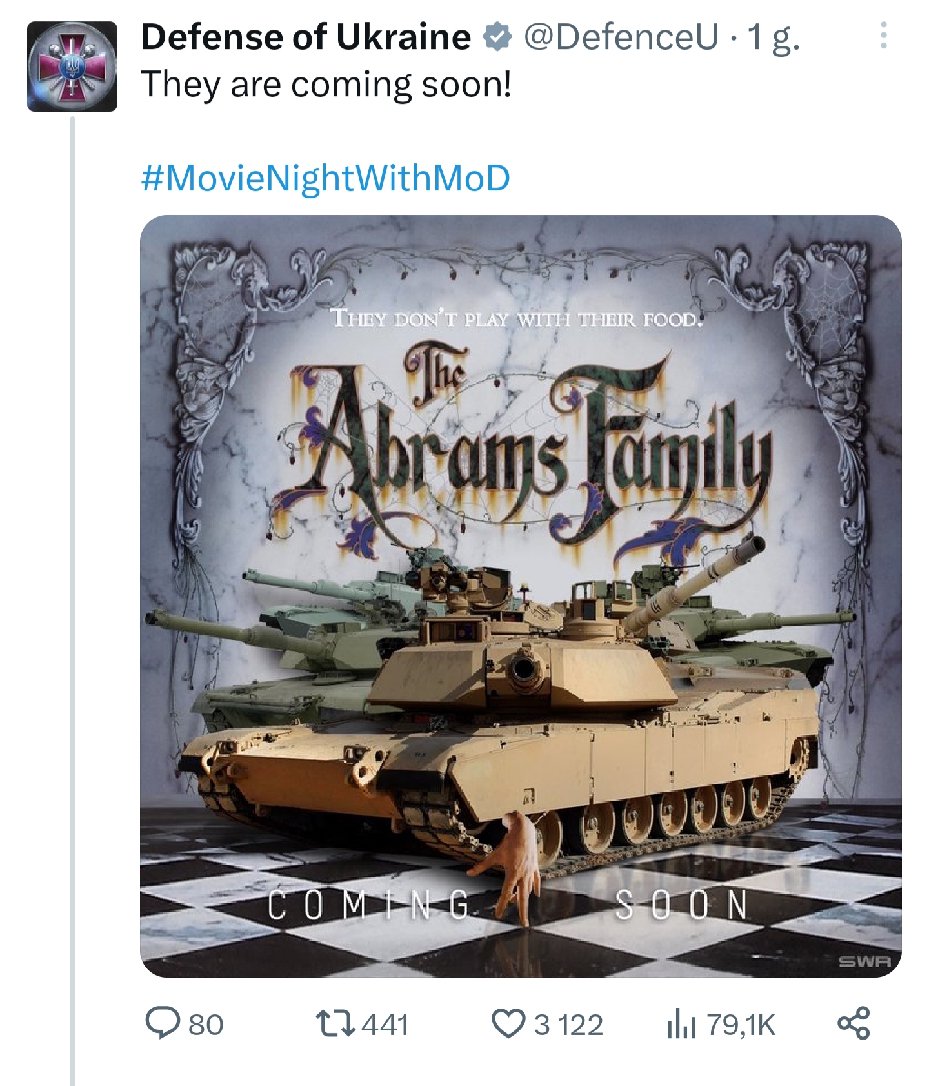
Task: Click the Defense of Ukraine display name
Action: tap(306, 37)
